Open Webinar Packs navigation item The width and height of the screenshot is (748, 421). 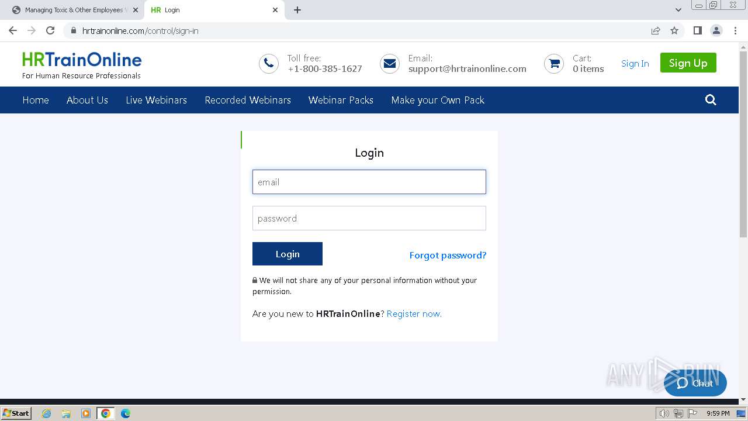coord(341,100)
